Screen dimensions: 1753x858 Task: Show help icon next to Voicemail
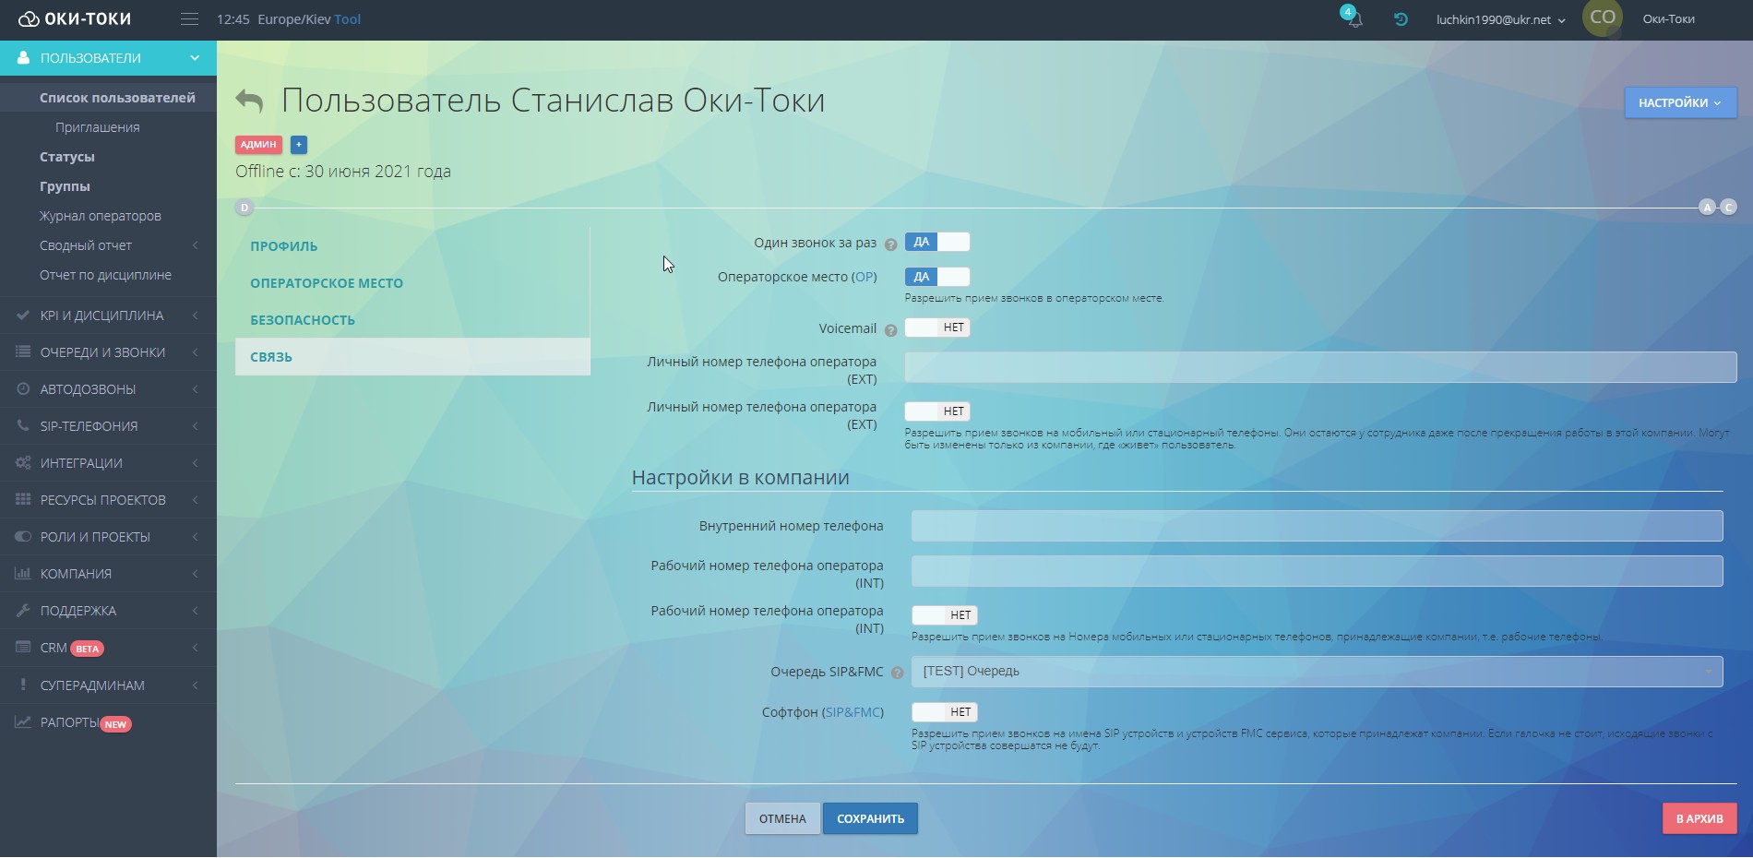click(x=890, y=330)
